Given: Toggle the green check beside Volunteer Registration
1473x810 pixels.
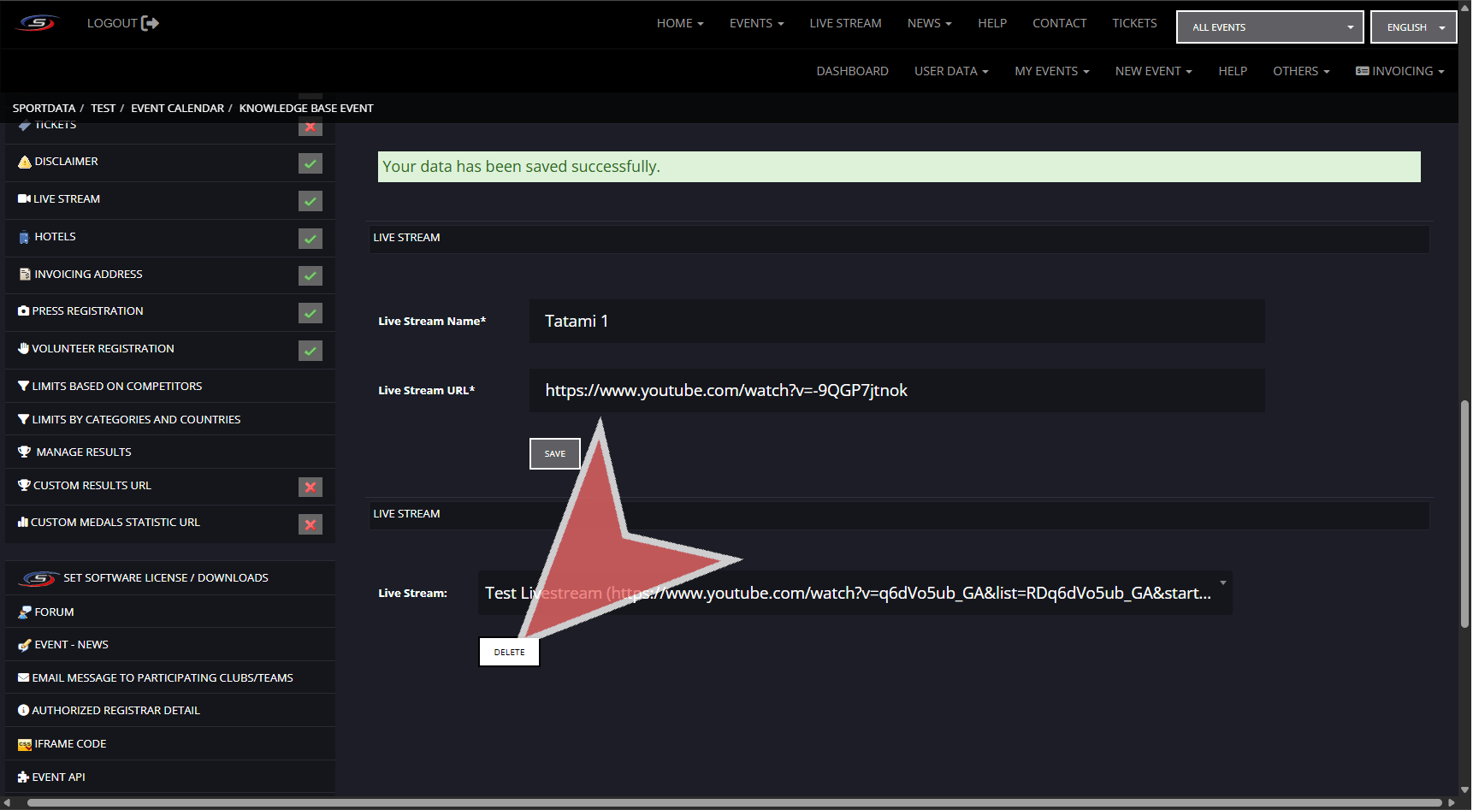Looking at the screenshot, I should click(x=310, y=351).
